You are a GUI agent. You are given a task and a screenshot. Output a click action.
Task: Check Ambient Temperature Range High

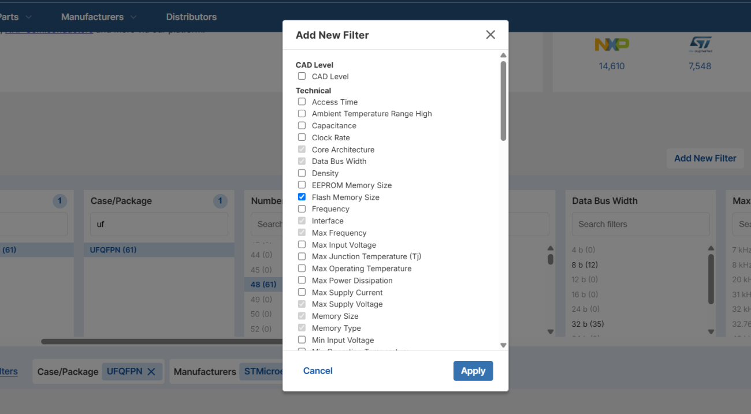[302, 114]
